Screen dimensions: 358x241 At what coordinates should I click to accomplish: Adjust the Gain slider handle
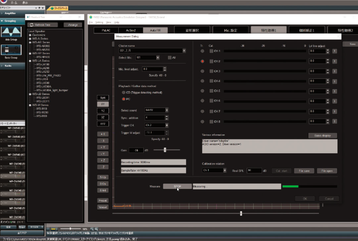pyautogui.click(x=165, y=150)
